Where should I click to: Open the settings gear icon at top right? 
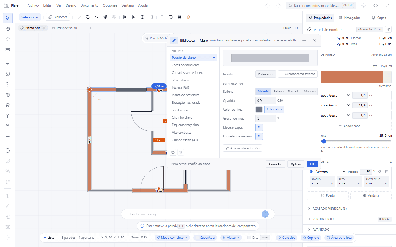376,5
